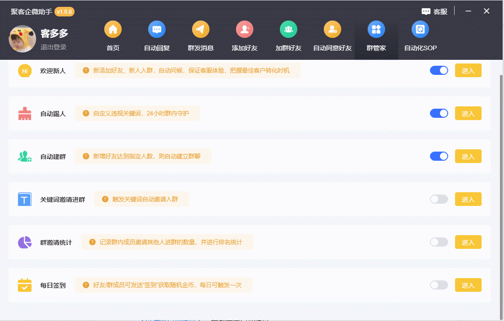Click 进入 button for 关键词邀请进群

click(x=468, y=200)
